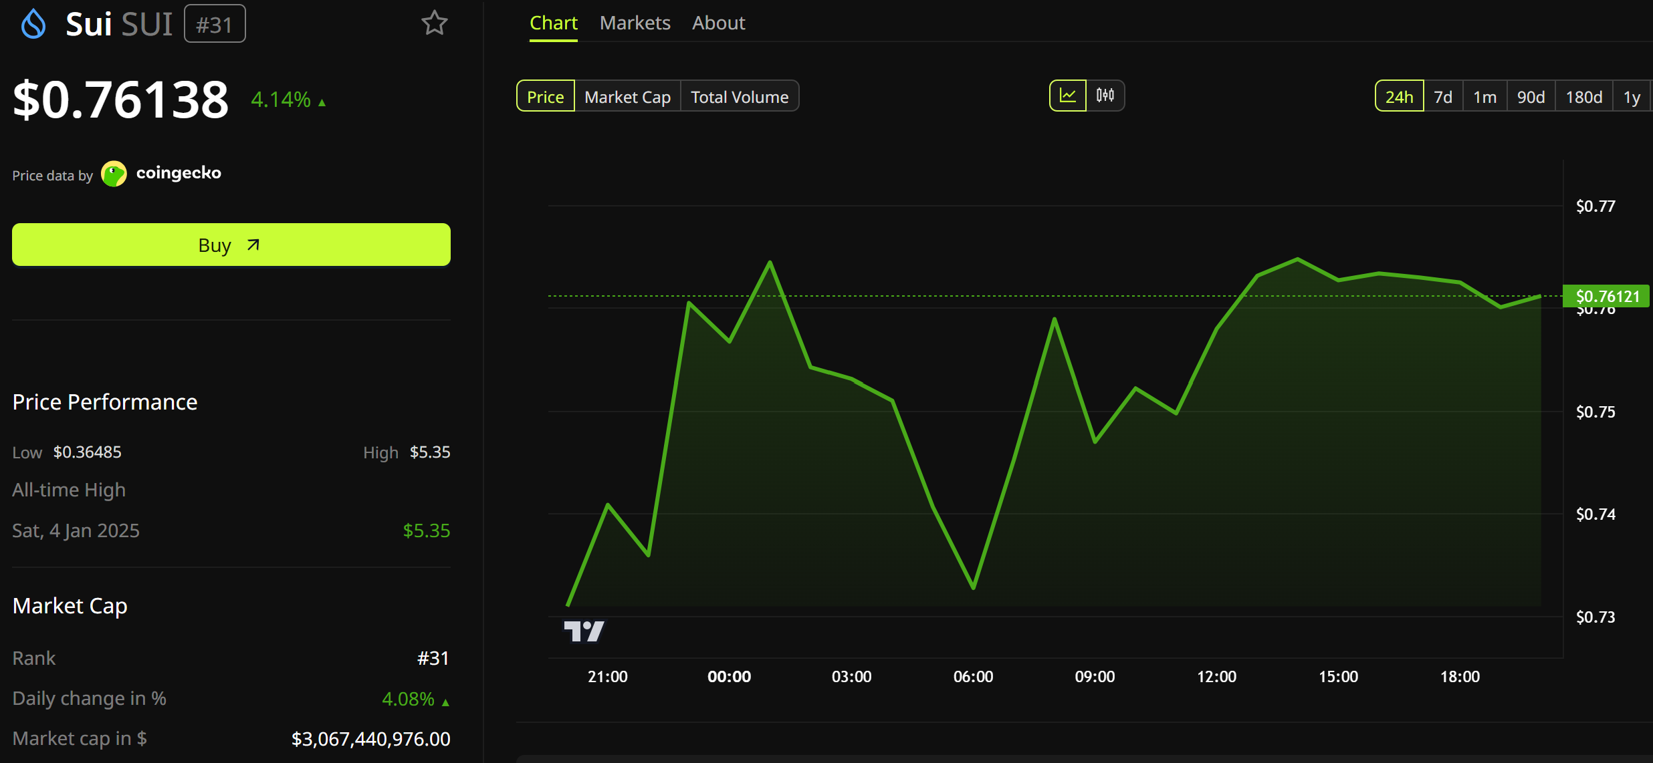Image resolution: width=1653 pixels, height=763 pixels.
Task: Select the Price chart metric
Action: click(x=546, y=96)
